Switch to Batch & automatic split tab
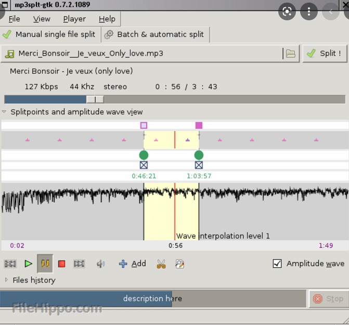 [x=156, y=34]
